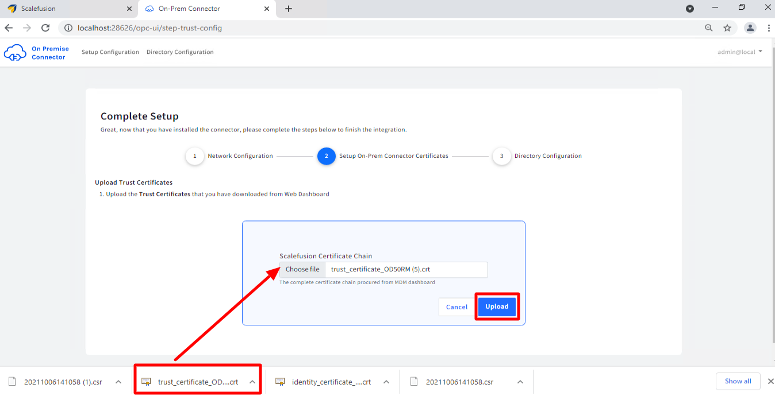Viewport: 775px width, 396px height.
Task: Close the Scalefusion tab
Action: pos(129,9)
